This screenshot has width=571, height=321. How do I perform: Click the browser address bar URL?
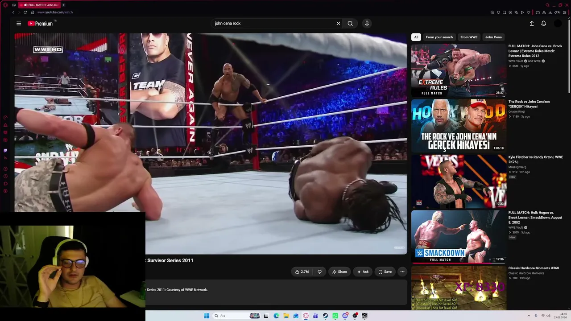55,12
